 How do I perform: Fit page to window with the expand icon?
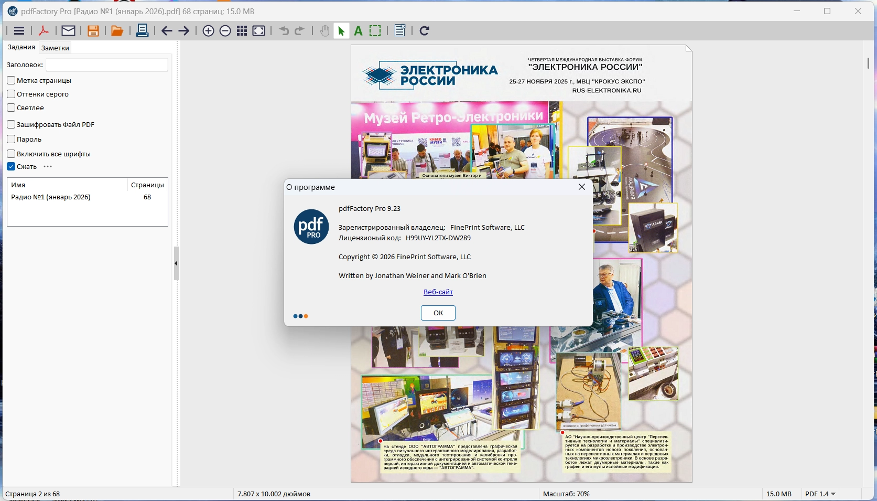coord(259,31)
